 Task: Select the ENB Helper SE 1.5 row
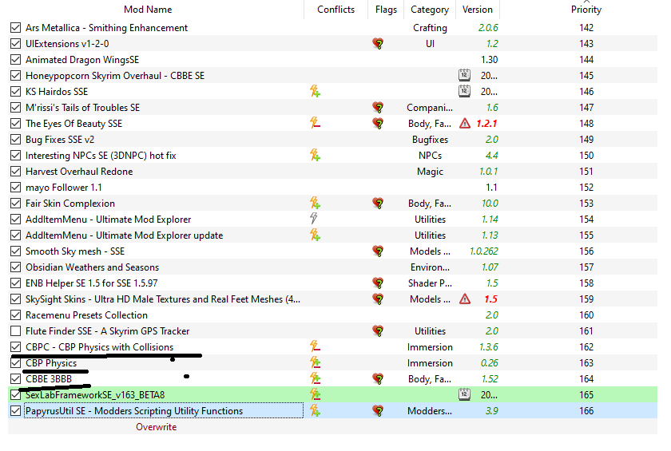332,283
